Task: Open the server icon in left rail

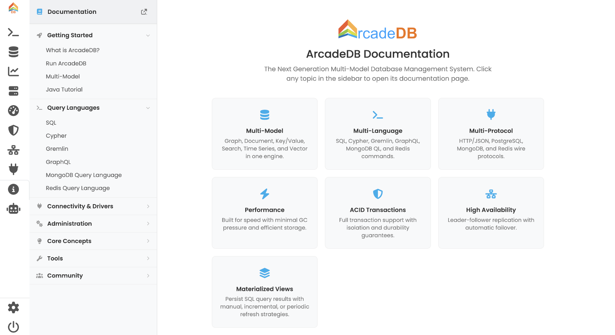Action: [13, 91]
